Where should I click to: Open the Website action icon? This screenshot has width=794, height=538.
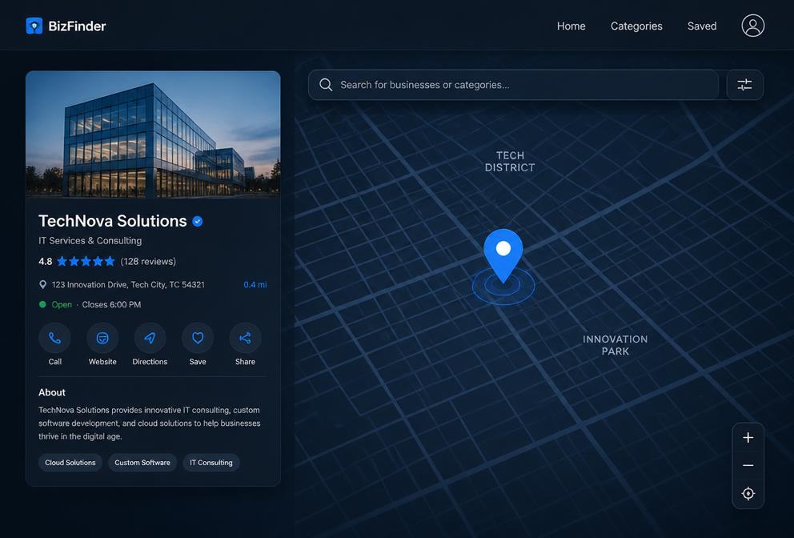pos(102,338)
